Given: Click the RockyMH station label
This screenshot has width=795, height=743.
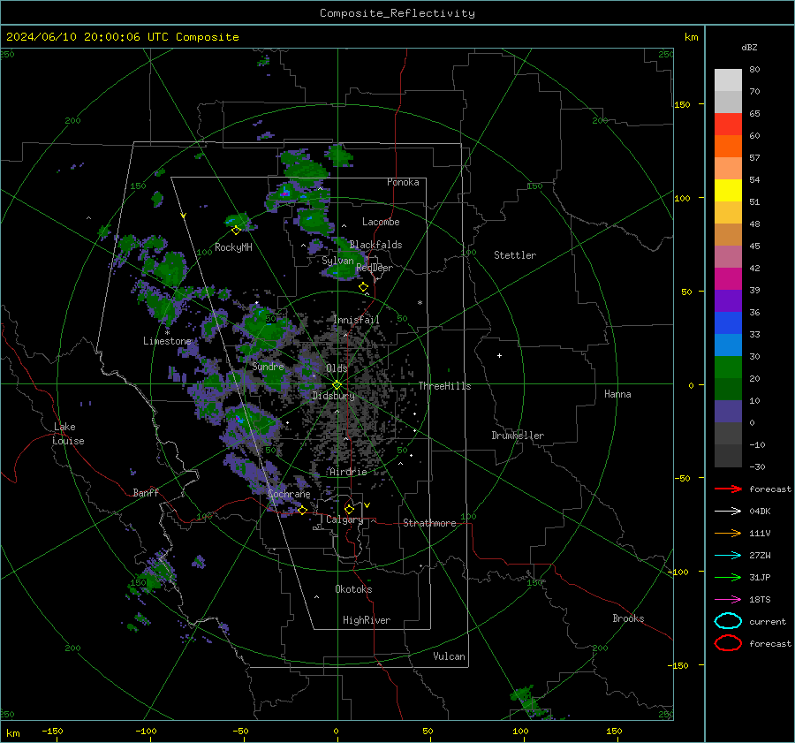Looking at the screenshot, I should tap(233, 247).
